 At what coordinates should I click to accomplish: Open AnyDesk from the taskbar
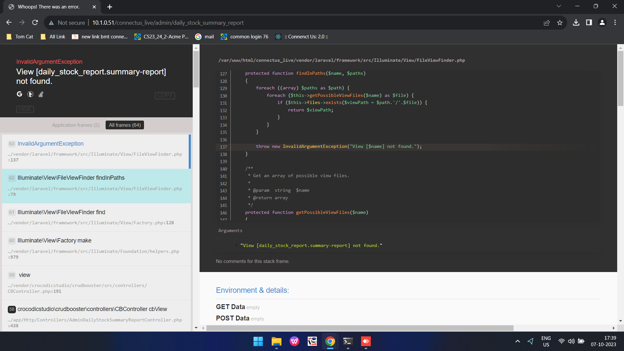coord(366,341)
